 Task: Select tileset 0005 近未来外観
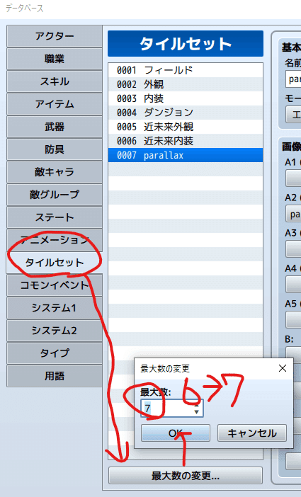tap(186, 127)
